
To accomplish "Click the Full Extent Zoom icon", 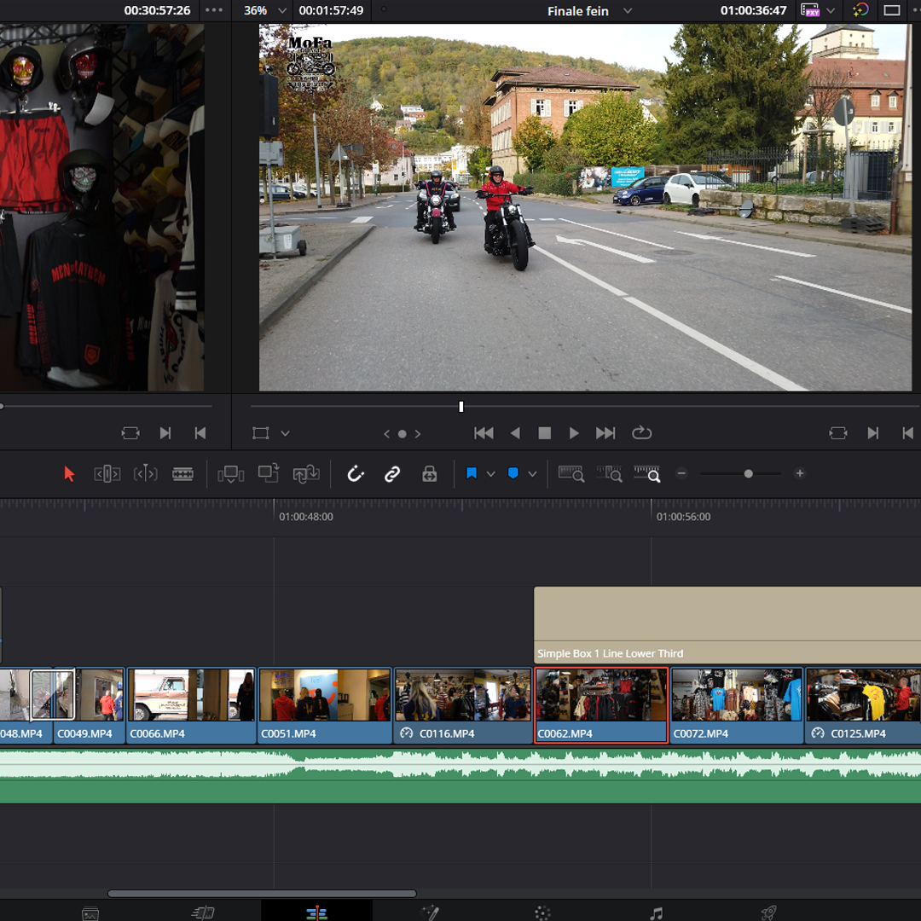I will [571, 473].
